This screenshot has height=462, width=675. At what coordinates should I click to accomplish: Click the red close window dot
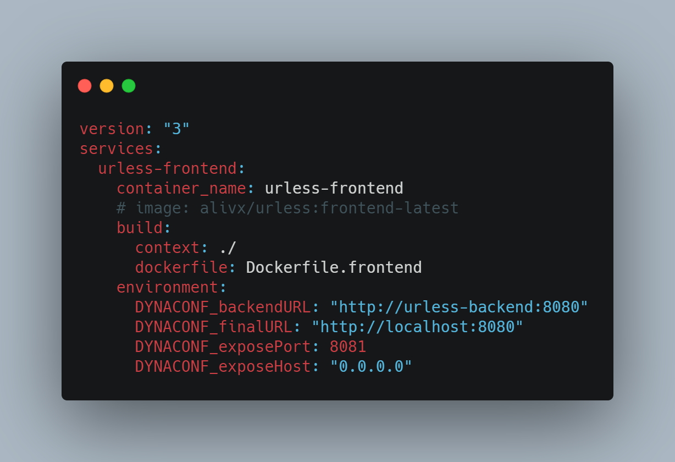85,86
